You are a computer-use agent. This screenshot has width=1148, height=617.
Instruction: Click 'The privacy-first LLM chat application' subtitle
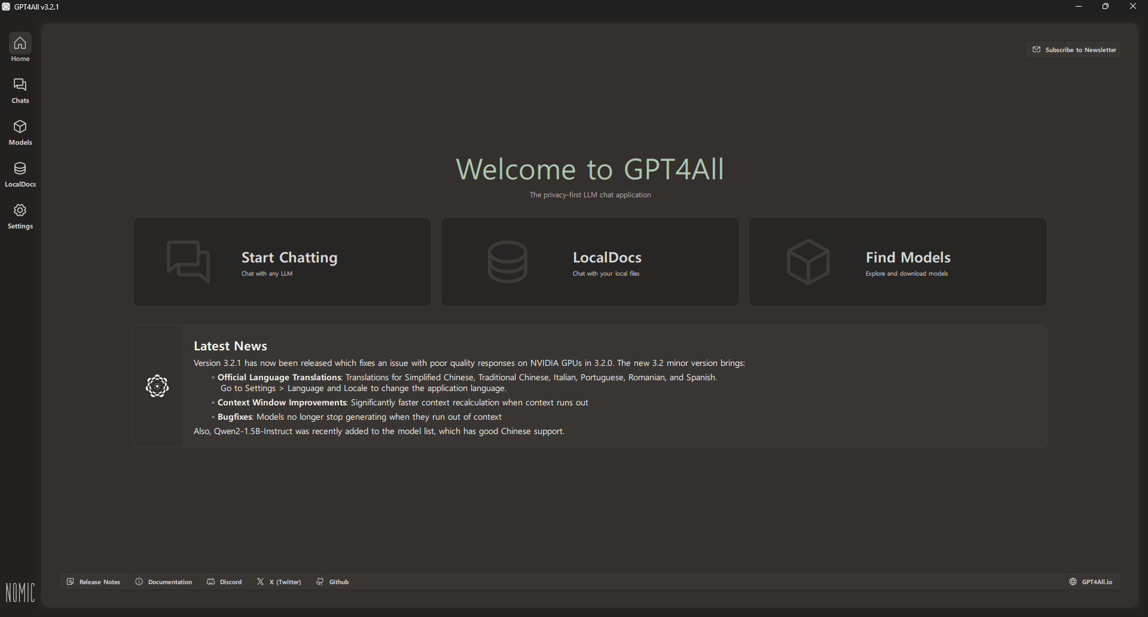click(590, 195)
